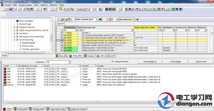
Task: Click the Paste toolbar icon
Action: (31, 9)
